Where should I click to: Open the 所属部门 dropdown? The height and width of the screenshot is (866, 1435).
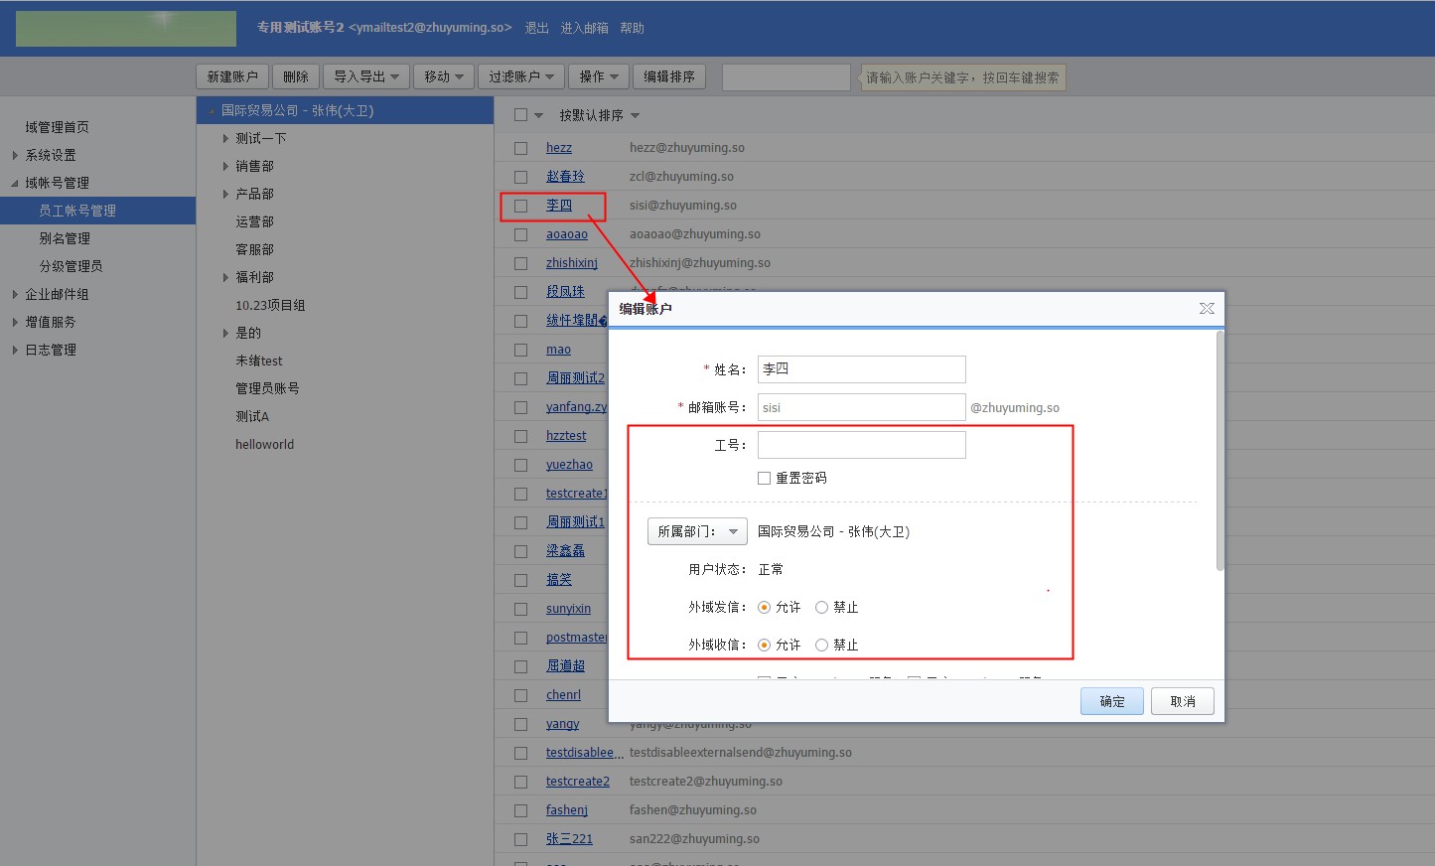click(x=697, y=532)
